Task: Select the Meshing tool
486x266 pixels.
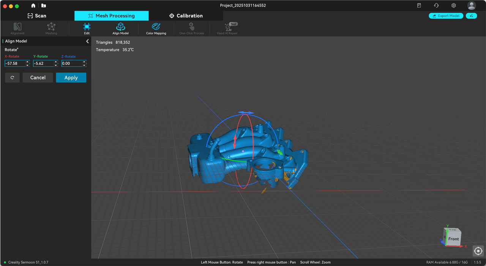Action: (x=51, y=28)
